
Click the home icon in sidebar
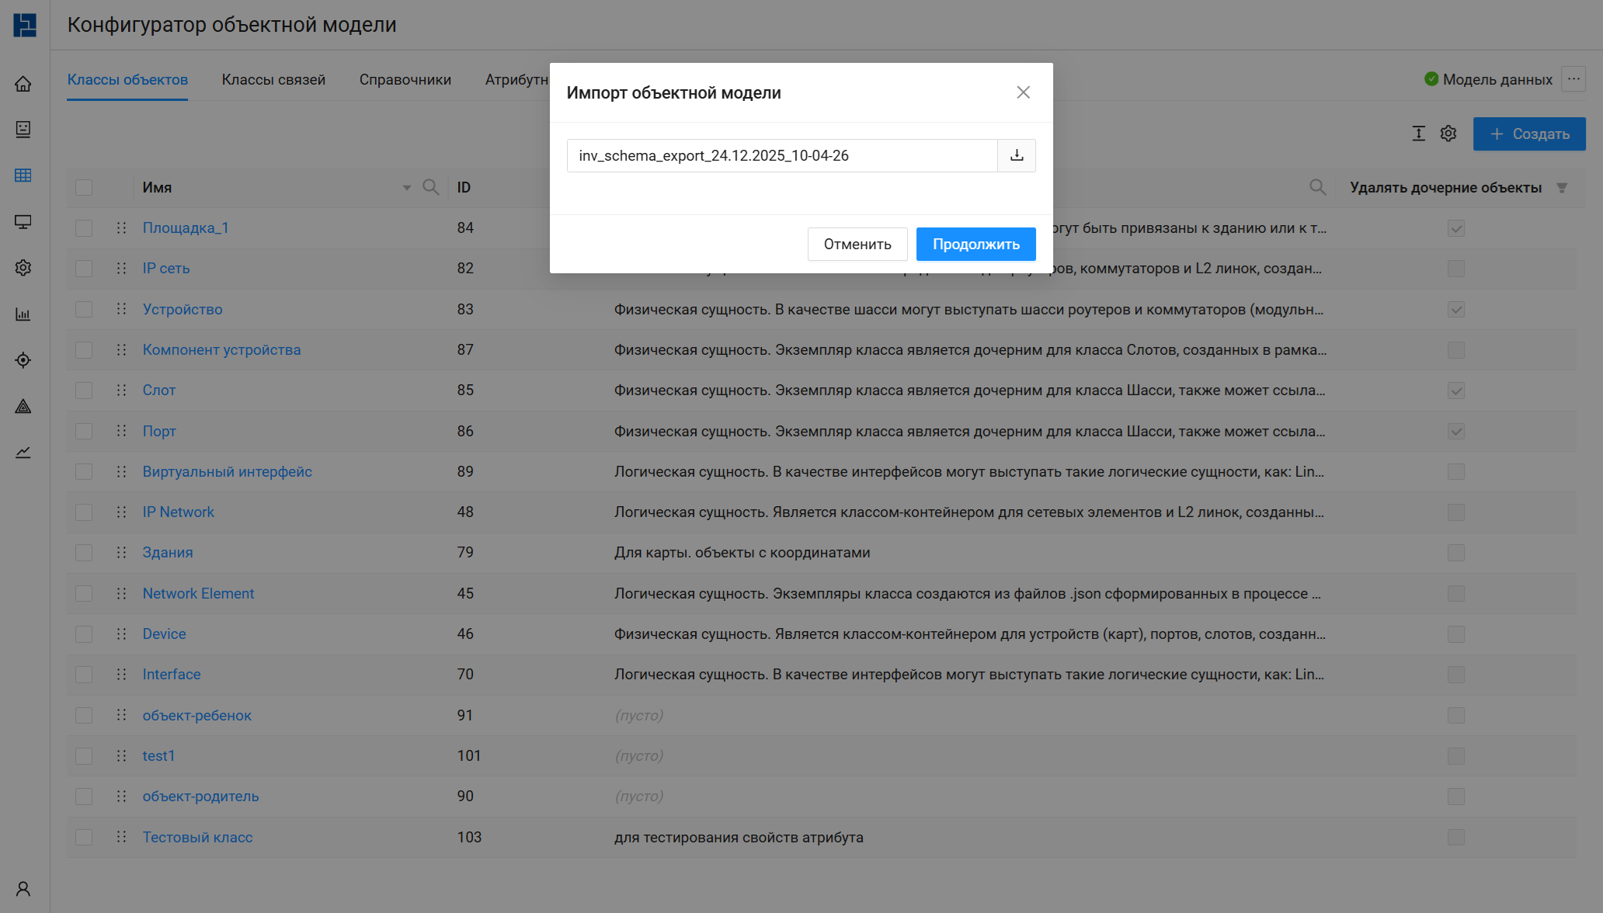[x=23, y=84]
